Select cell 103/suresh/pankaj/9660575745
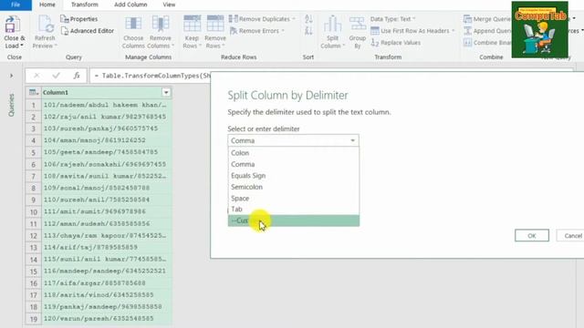The width and height of the screenshot is (584, 328). [x=106, y=128]
